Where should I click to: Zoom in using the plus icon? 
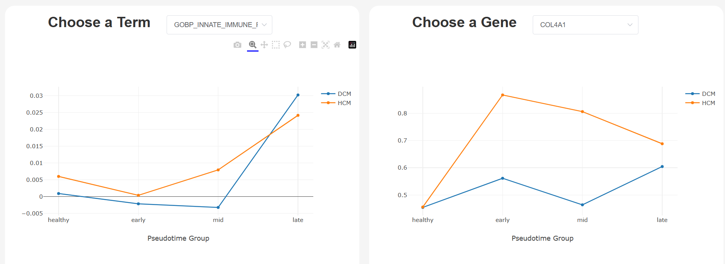pyautogui.click(x=303, y=45)
